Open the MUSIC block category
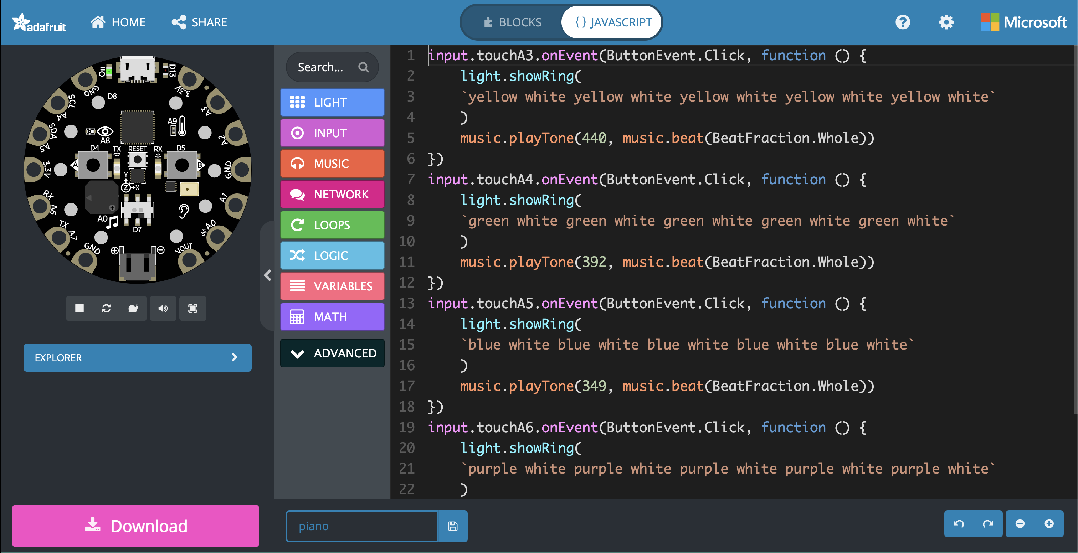Screen dimensions: 1078x553 click(x=332, y=163)
